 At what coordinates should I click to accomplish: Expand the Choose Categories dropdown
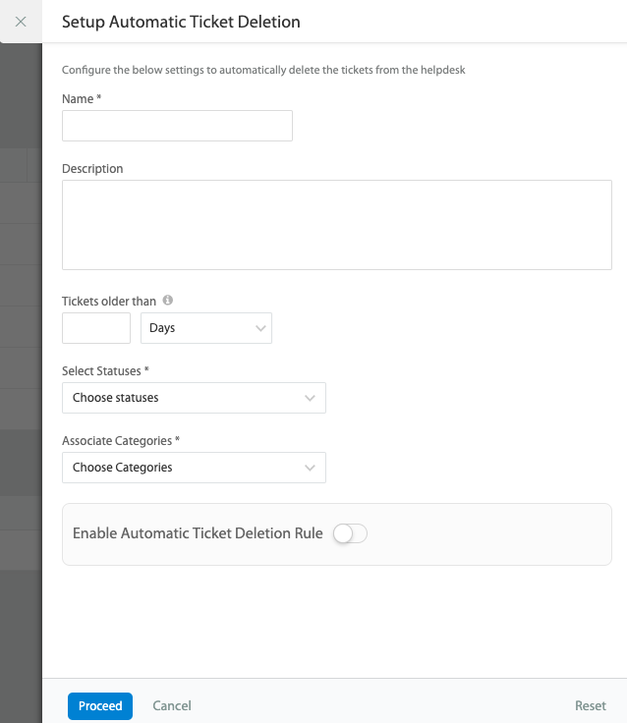193,468
